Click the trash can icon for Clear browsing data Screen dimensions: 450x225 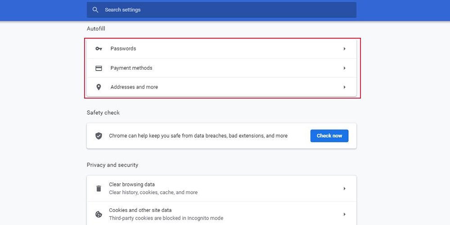point(99,189)
